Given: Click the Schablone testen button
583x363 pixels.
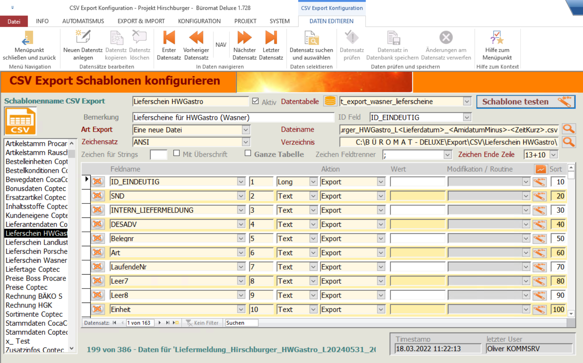Looking at the screenshot, I should (526, 102).
